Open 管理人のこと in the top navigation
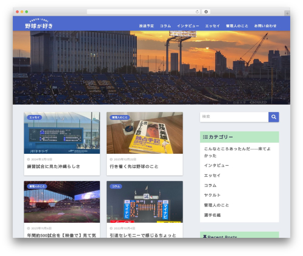303x256 pixels. click(x=237, y=26)
